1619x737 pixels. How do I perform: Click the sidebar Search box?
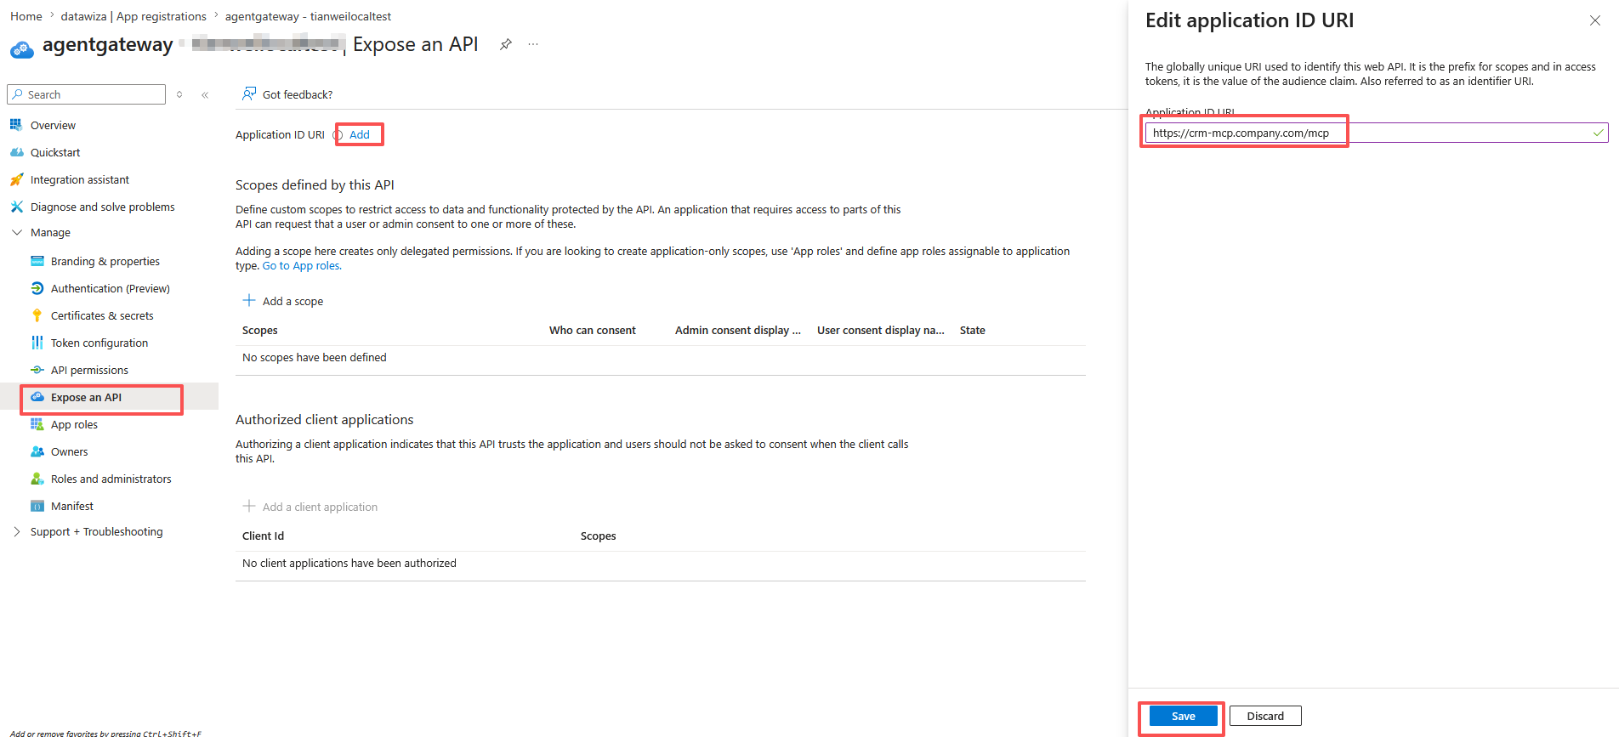86,94
